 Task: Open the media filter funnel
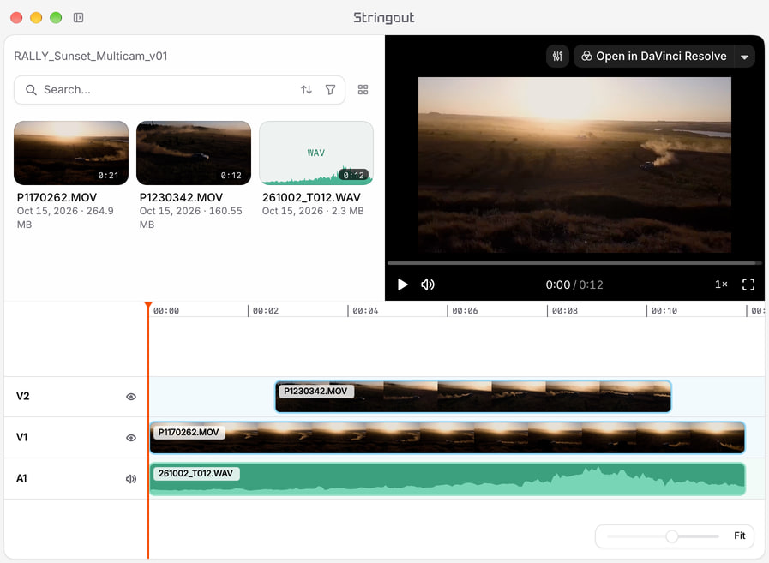coord(331,90)
